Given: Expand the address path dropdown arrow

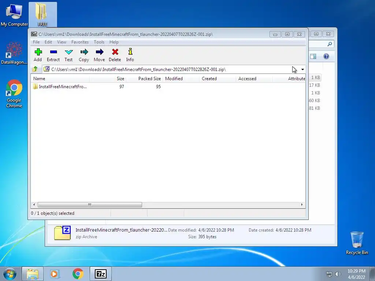Looking at the screenshot, I should coord(302,69).
